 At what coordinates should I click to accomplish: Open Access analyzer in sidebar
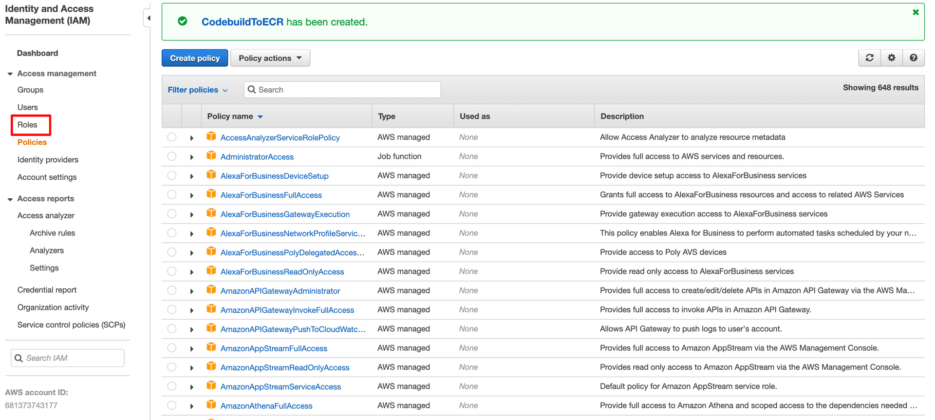click(46, 215)
